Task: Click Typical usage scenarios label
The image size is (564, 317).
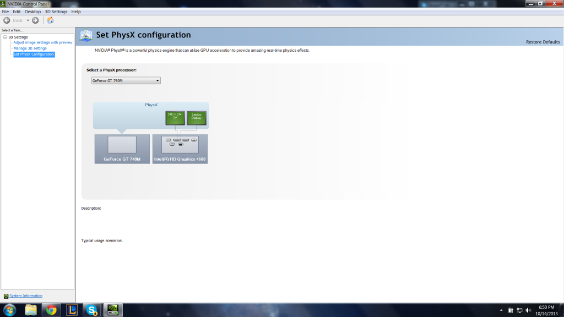Action: (x=102, y=241)
